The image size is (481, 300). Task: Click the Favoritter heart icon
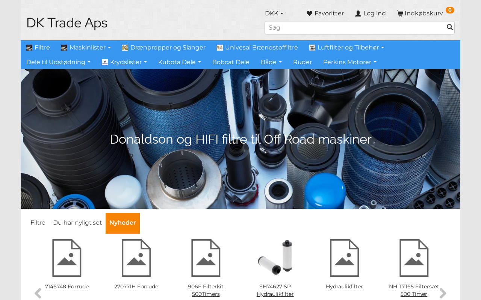point(310,13)
